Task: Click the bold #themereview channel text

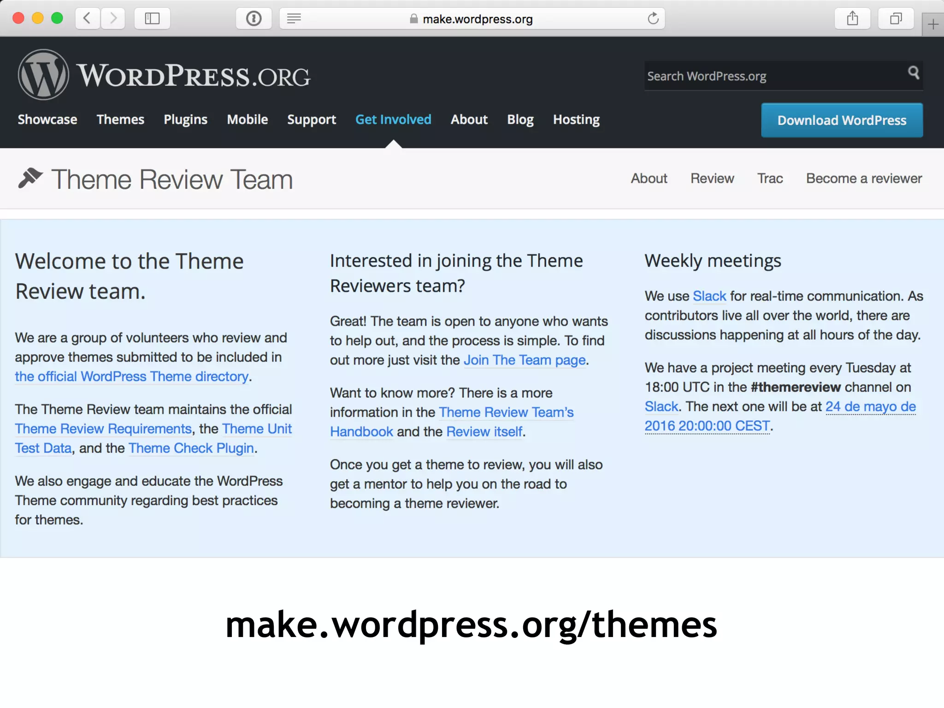Action: (796, 387)
